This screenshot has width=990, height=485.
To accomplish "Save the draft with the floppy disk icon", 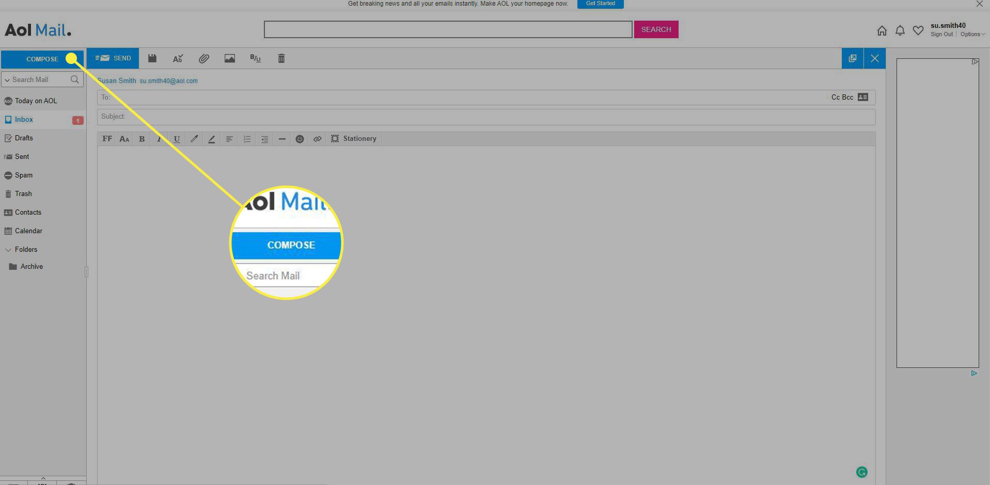I will (x=152, y=58).
